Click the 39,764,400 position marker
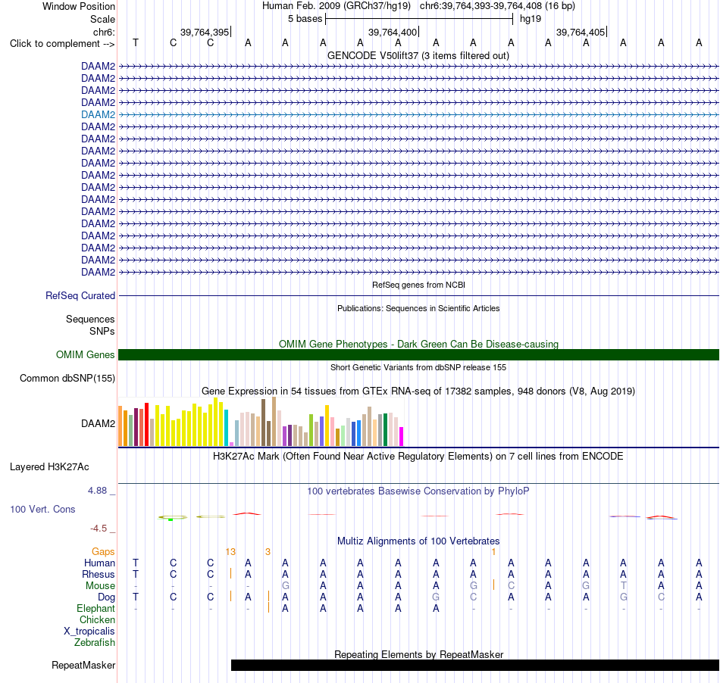 point(393,32)
